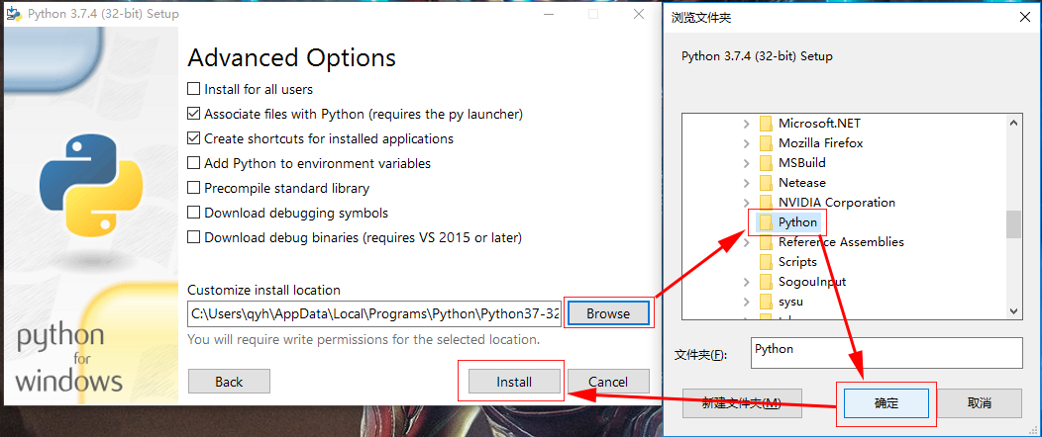Click the Browse button

608,313
